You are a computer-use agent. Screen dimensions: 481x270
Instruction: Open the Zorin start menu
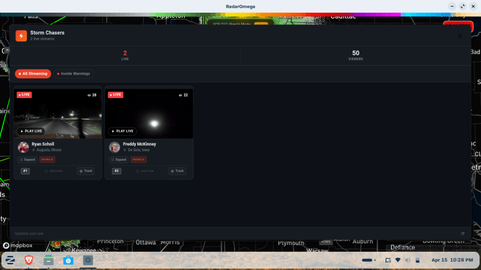(10, 260)
